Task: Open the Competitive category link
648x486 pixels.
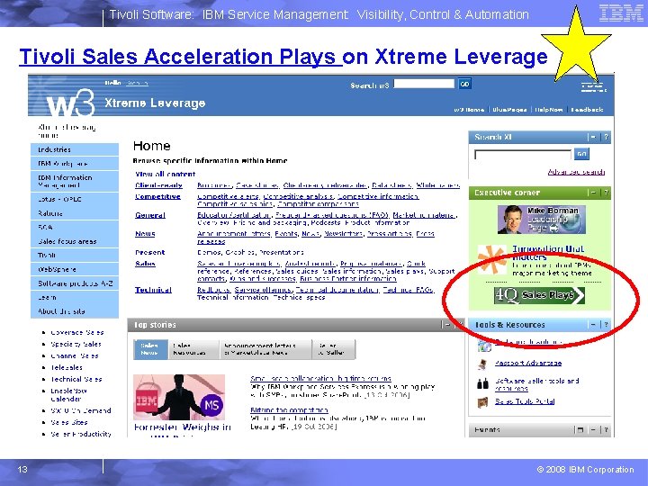Action: point(157,196)
